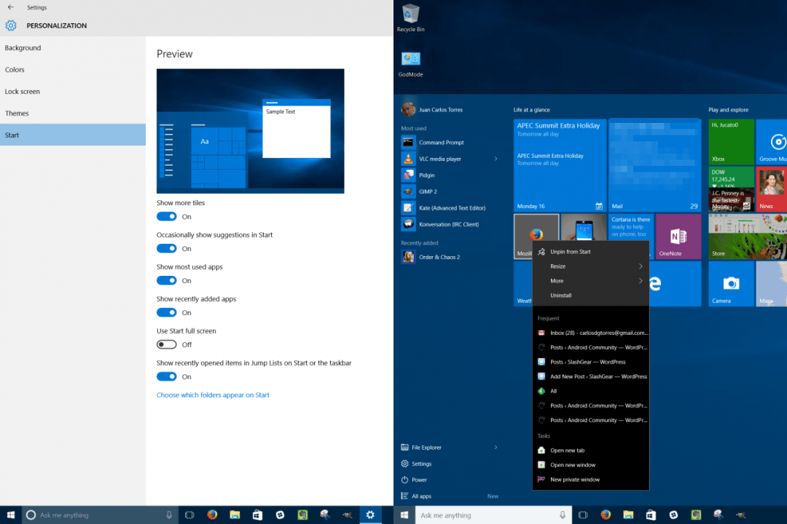The width and height of the screenshot is (787, 524).
Task: Toggle Show more tiles switch
Action: [x=167, y=217]
